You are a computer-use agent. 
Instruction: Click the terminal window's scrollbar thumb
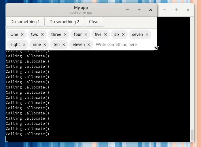[192, 134]
